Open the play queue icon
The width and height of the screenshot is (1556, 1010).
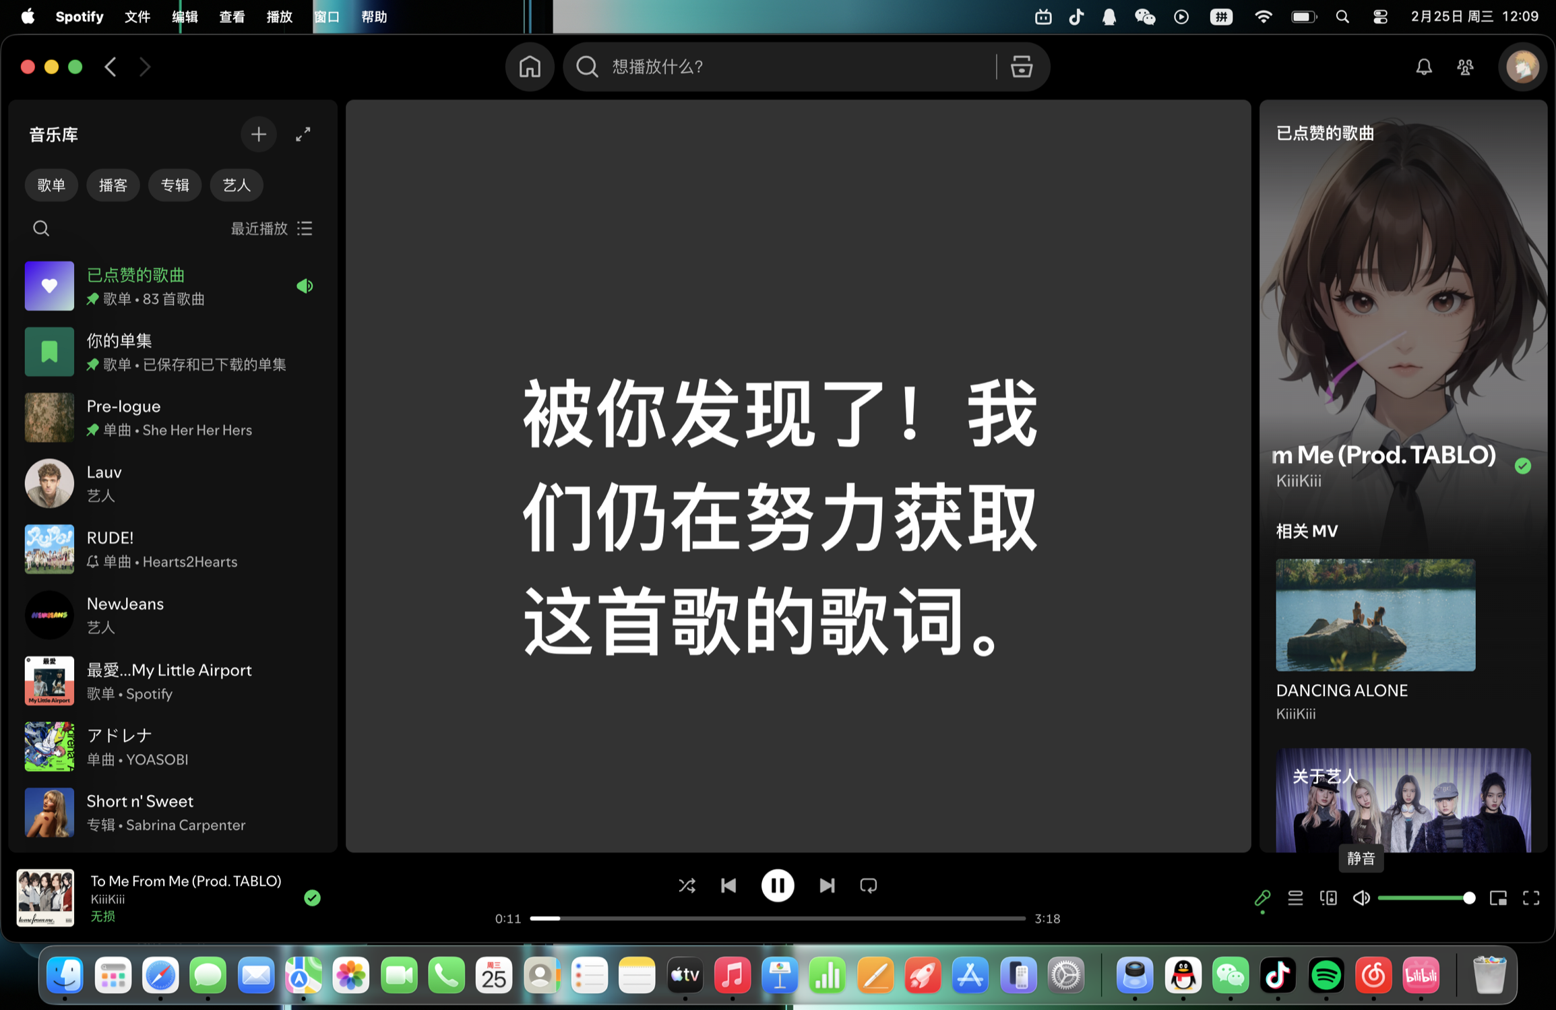click(1295, 897)
